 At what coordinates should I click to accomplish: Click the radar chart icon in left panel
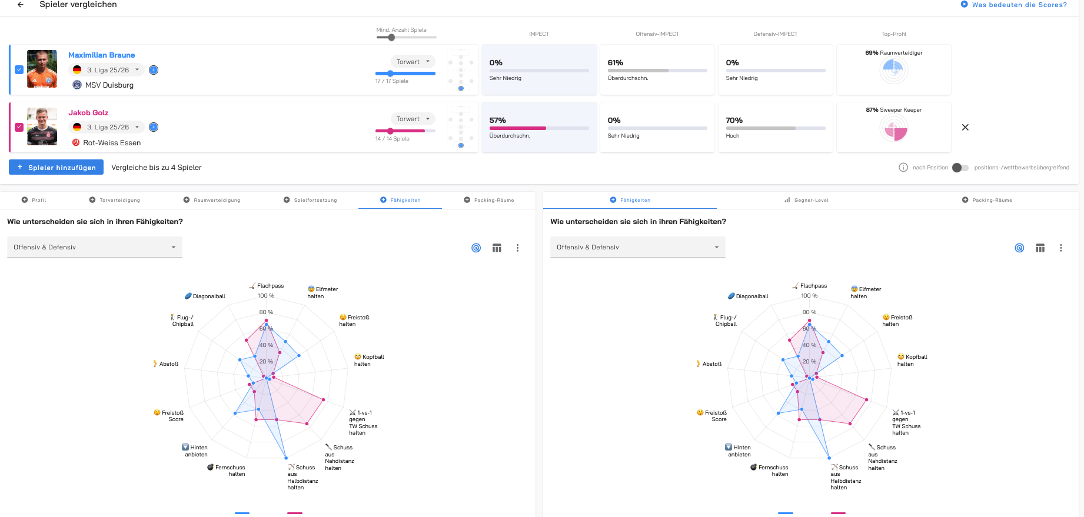476,248
